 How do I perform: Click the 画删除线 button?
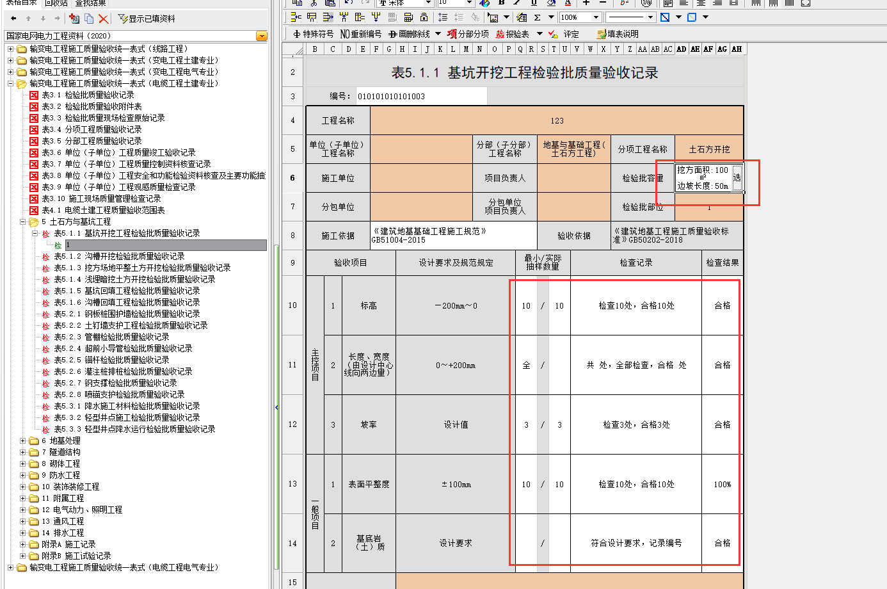409,34
